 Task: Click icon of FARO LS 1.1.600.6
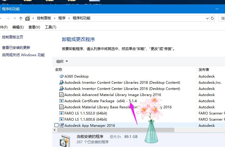61,119
